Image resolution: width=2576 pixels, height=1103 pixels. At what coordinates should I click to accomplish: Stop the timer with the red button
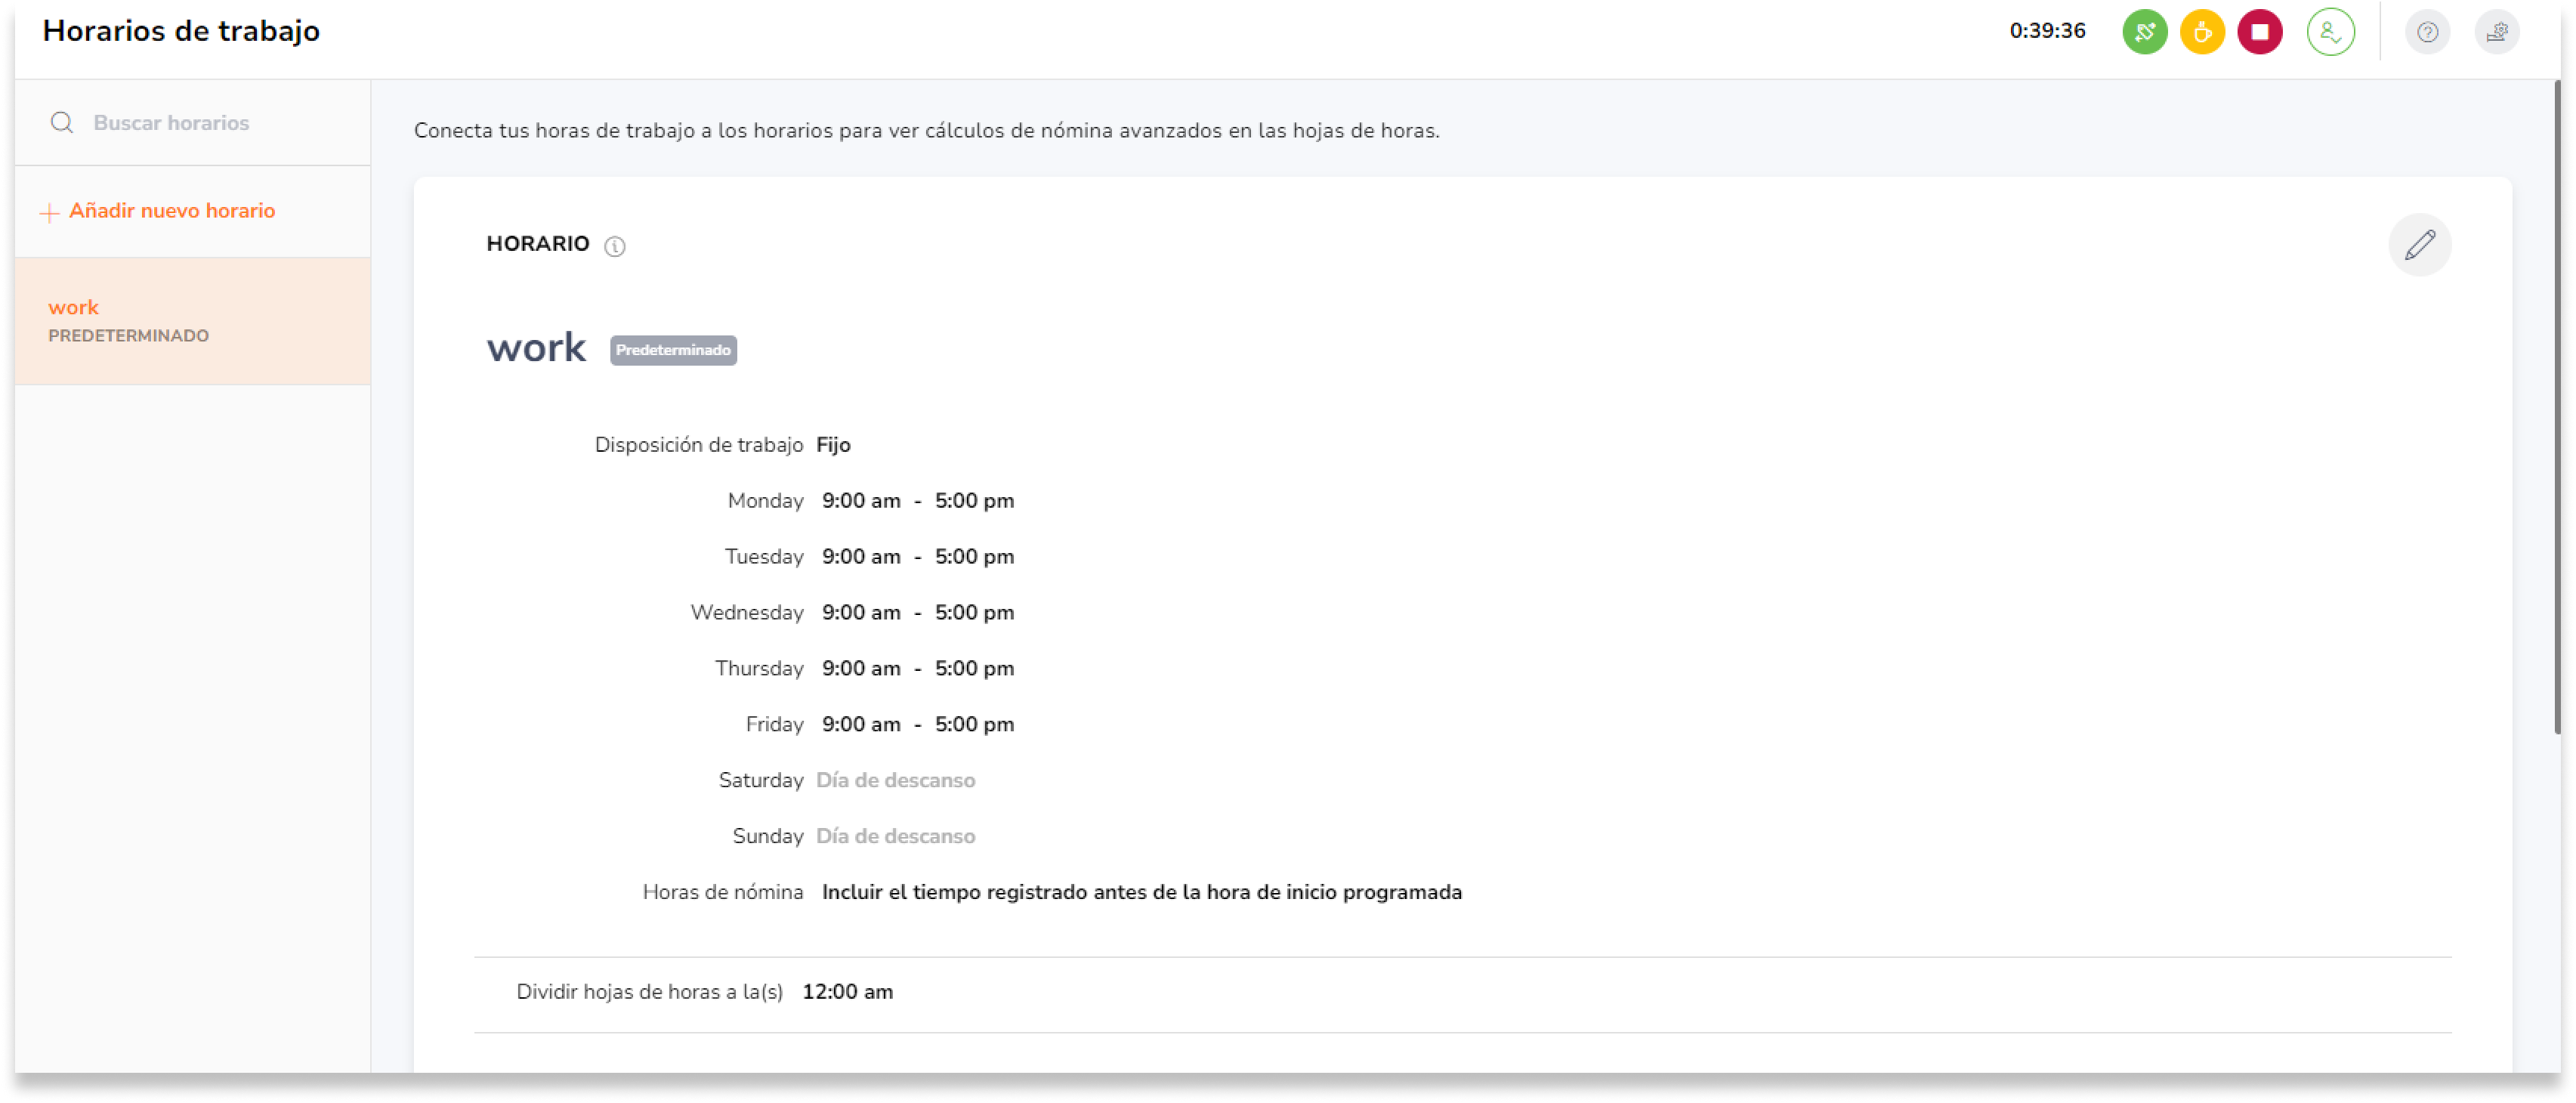pos(2259,32)
